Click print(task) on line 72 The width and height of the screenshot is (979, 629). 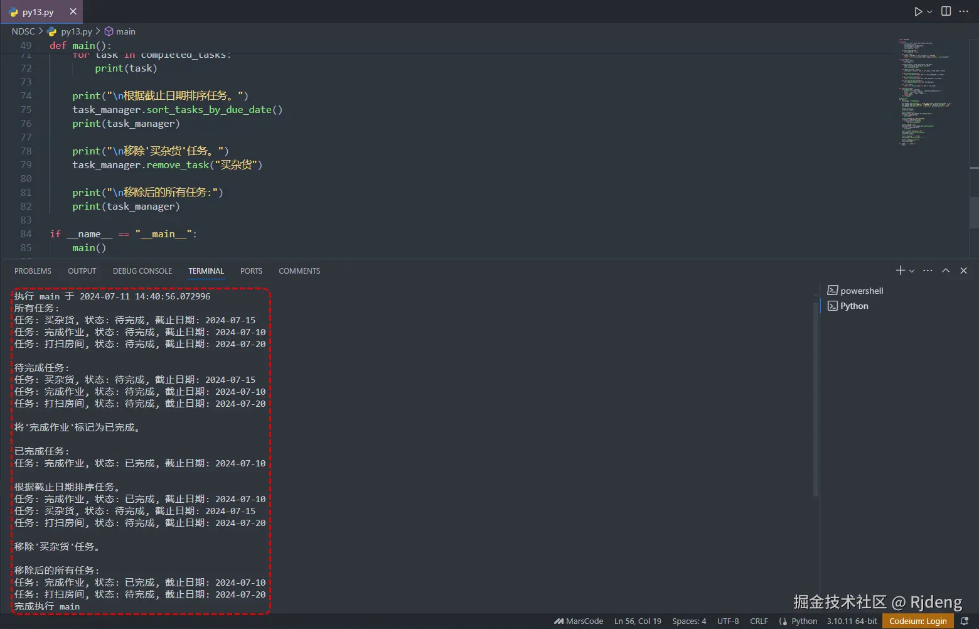(126, 68)
